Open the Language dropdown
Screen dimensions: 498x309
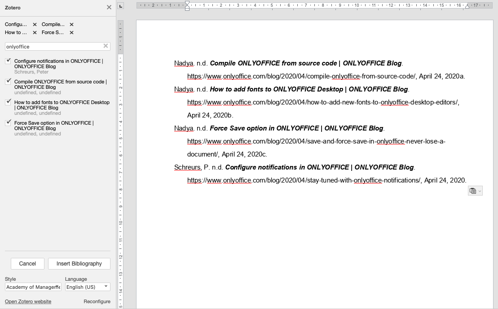tap(88, 287)
